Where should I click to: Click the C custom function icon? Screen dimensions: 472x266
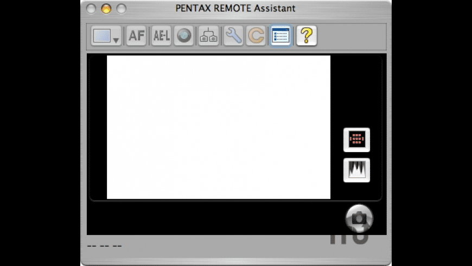(x=256, y=35)
